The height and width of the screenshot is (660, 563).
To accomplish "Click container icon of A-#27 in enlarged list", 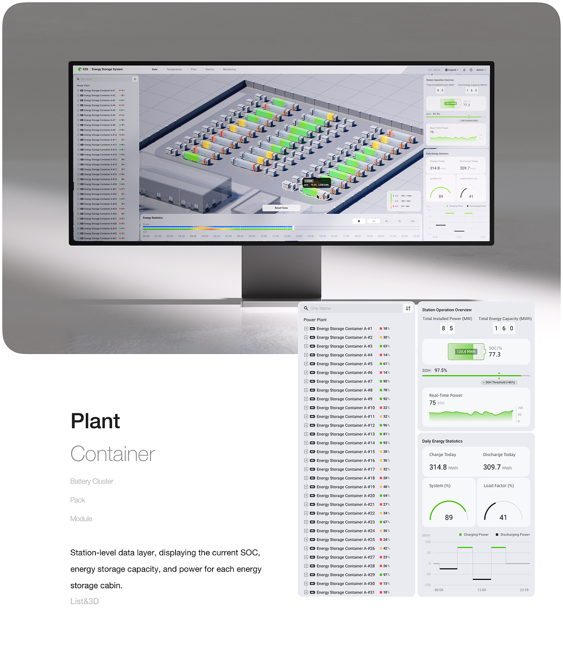I will [312, 557].
